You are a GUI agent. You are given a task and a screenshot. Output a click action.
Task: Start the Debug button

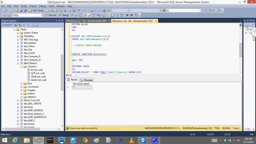64,15
